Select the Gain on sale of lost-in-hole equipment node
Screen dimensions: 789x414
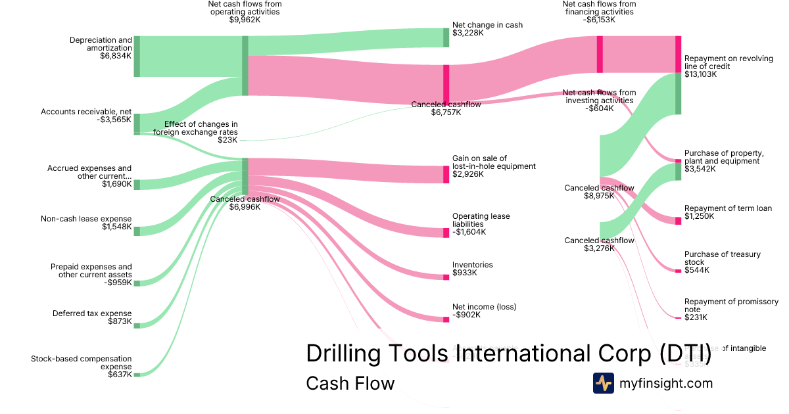tap(446, 174)
